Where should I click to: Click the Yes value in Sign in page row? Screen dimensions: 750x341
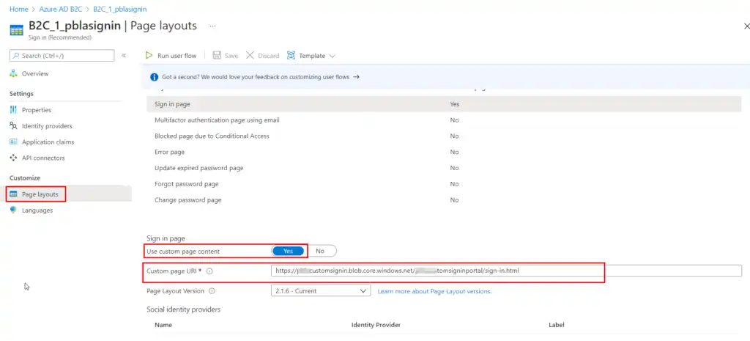[454, 104]
